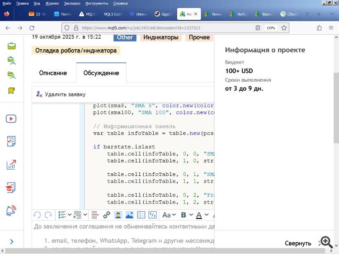
Task: Bookmark this page with star icon
Action: (x=284, y=28)
